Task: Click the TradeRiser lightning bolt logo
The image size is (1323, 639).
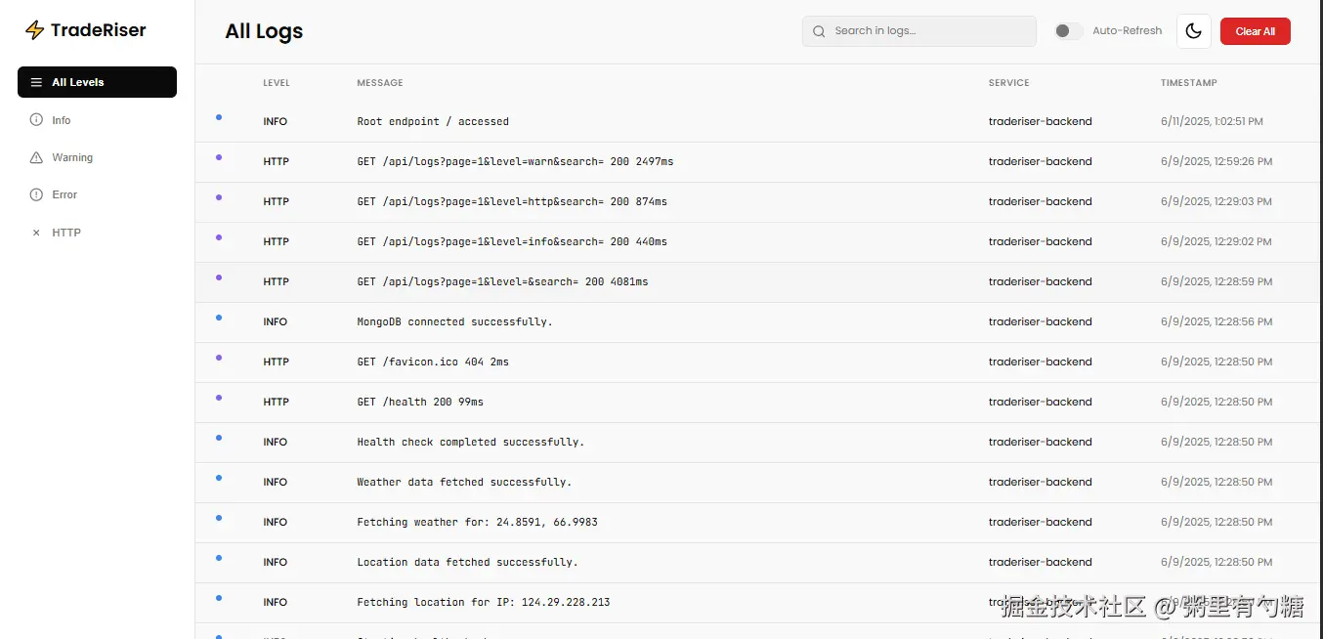Action: tap(34, 30)
